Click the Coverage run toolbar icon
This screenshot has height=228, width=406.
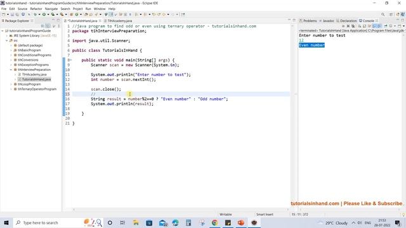point(53,15)
